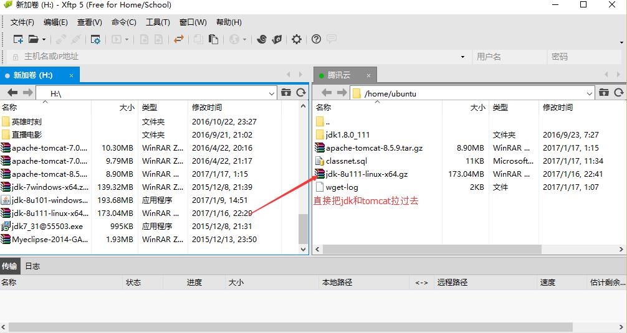Click the greyed globe encoding icon
This screenshot has height=333, width=627.
point(234,39)
